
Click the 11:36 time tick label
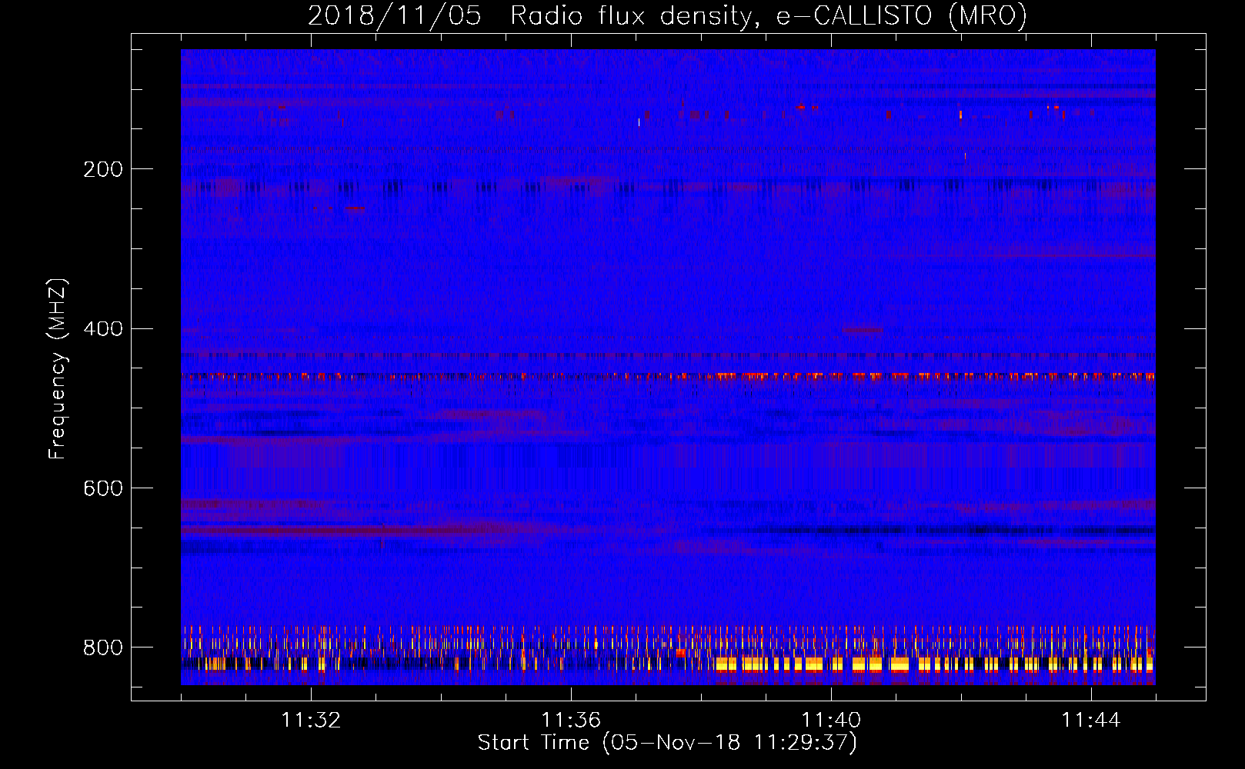click(x=571, y=721)
